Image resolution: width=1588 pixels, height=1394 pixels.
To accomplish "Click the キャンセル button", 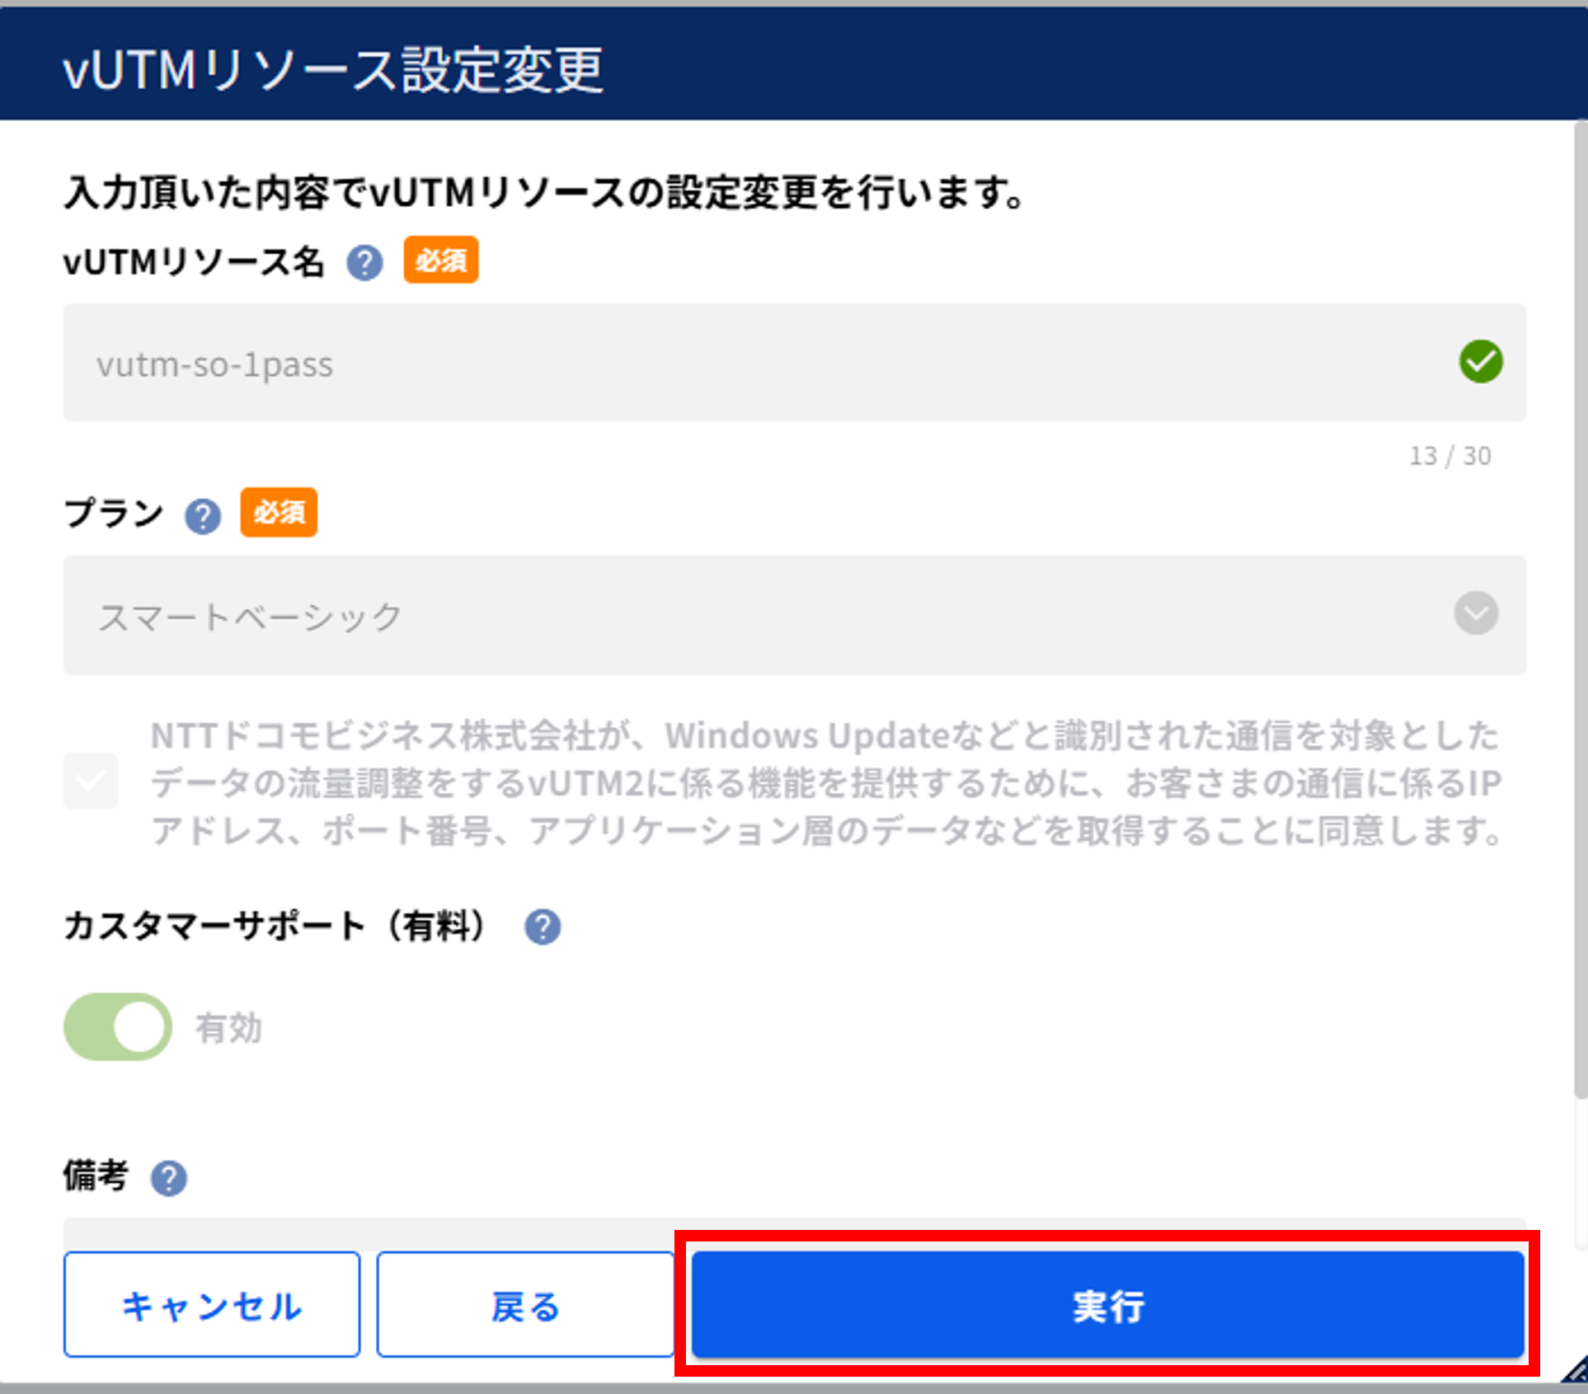I will point(212,1304).
